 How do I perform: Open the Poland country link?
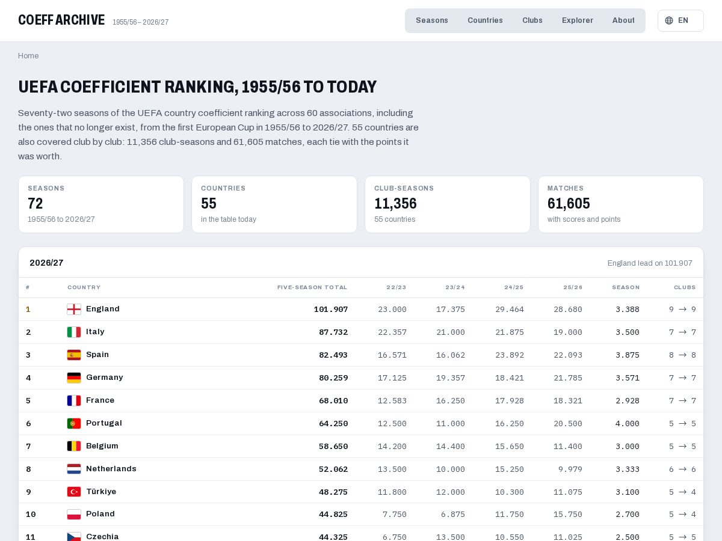coord(100,514)
